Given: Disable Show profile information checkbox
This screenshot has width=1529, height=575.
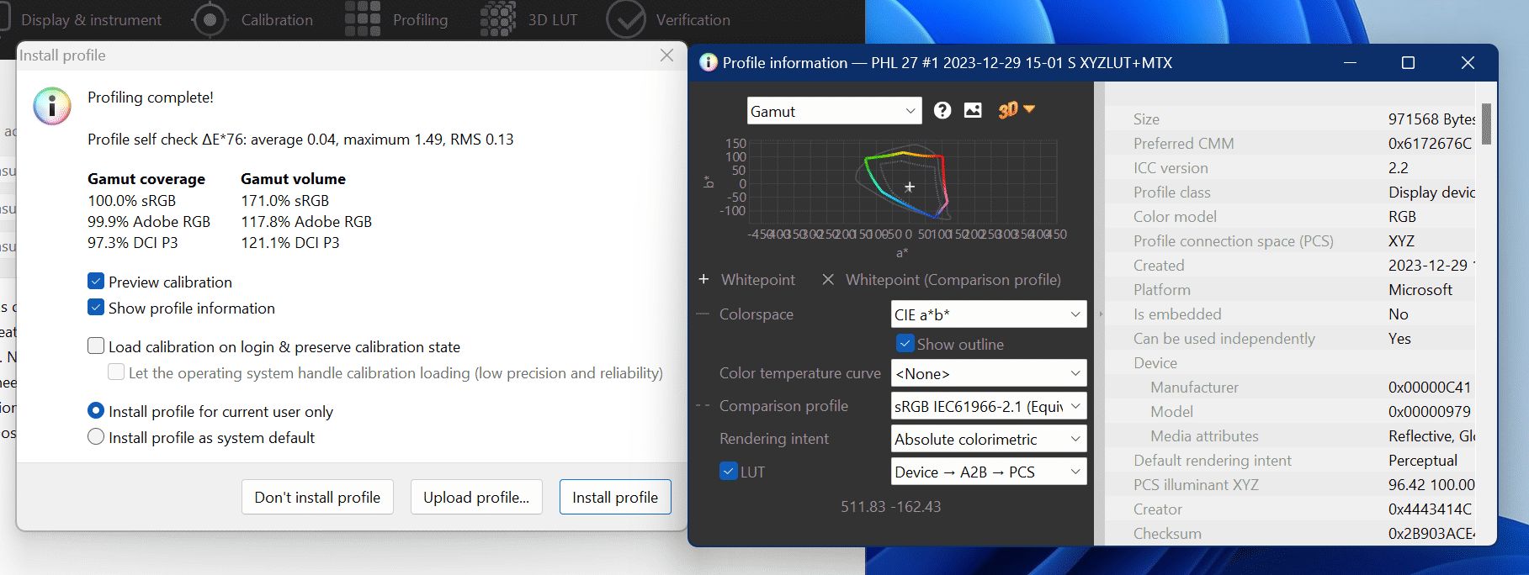Looking at the screenshot, I should pos(96,308).
